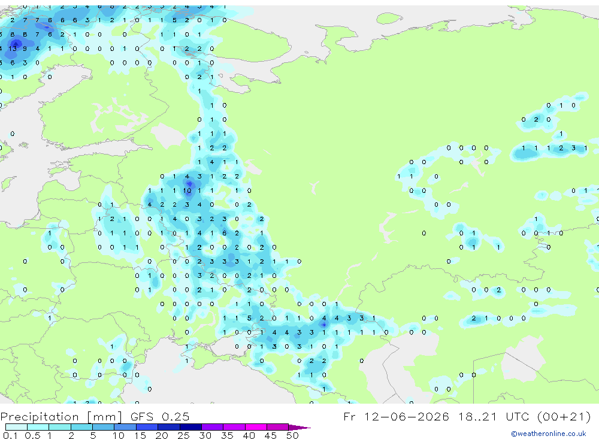Viewport: 599px width, 439px height.
Task: Click the '10' precipitation value on the map
Action: [187, 190]
